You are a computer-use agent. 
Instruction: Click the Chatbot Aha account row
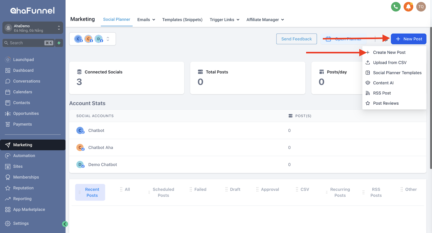[248, 147]
